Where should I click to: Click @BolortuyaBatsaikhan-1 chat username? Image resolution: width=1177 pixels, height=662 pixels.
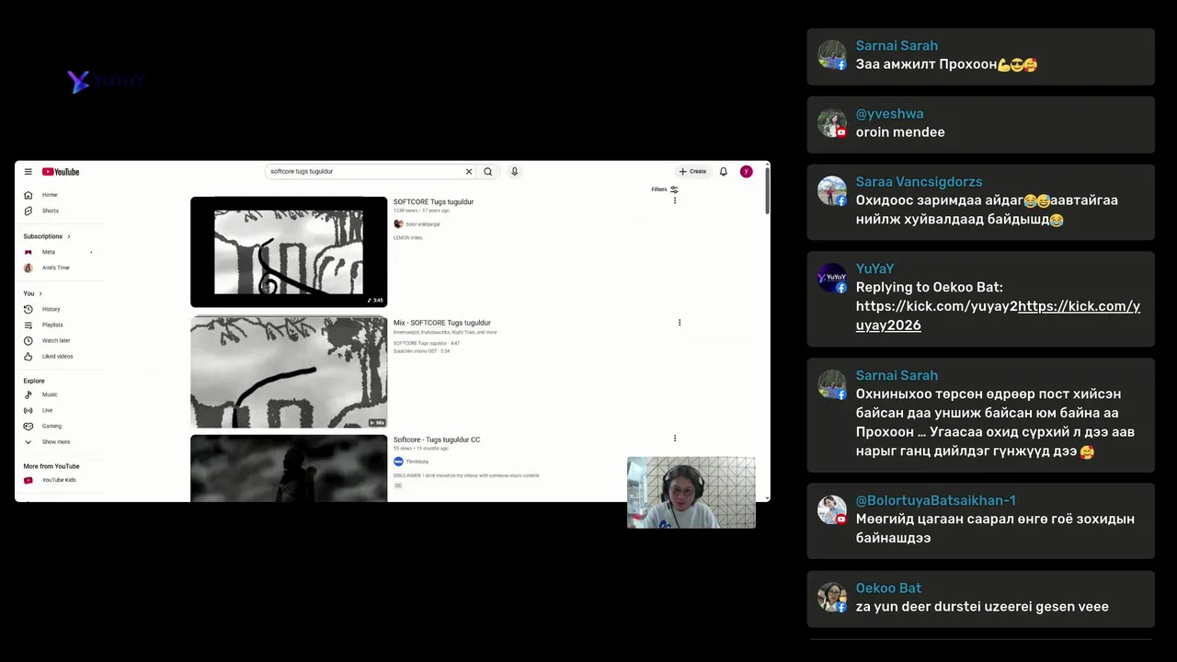(935, 500)
